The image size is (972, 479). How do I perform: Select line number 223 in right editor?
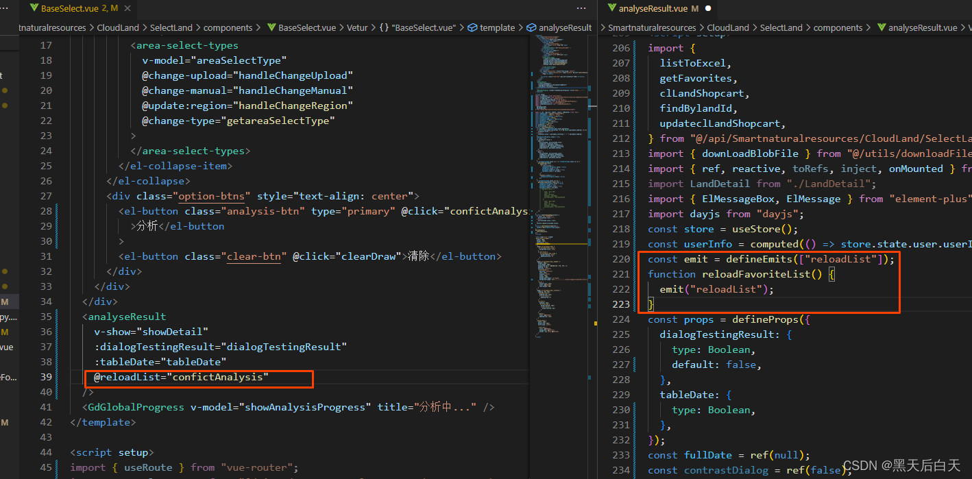pos(620,304)
